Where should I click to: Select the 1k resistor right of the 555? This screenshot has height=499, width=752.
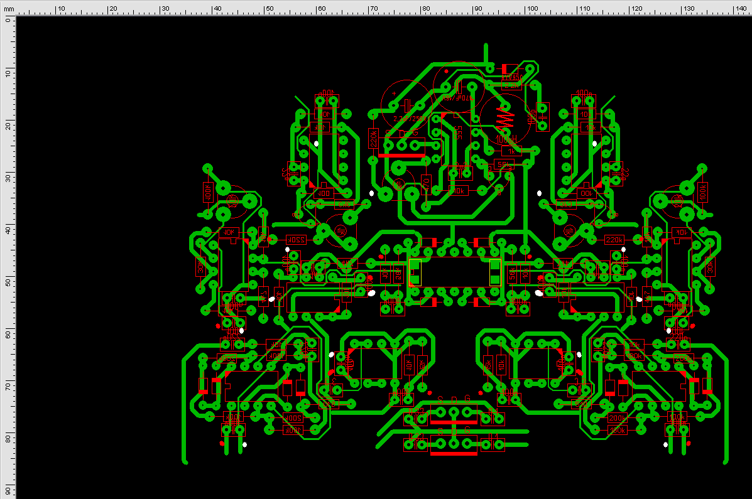click(x=511, y=151)
